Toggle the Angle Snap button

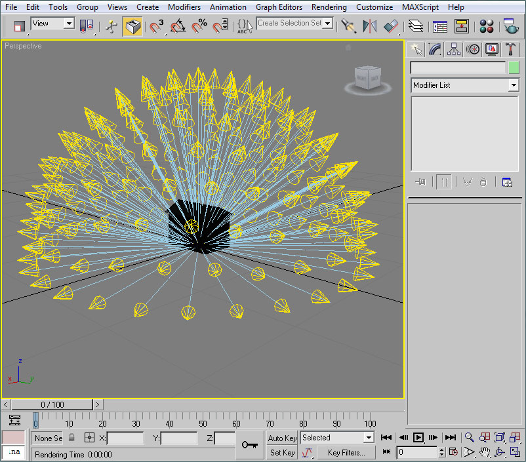tap(178, 26)
